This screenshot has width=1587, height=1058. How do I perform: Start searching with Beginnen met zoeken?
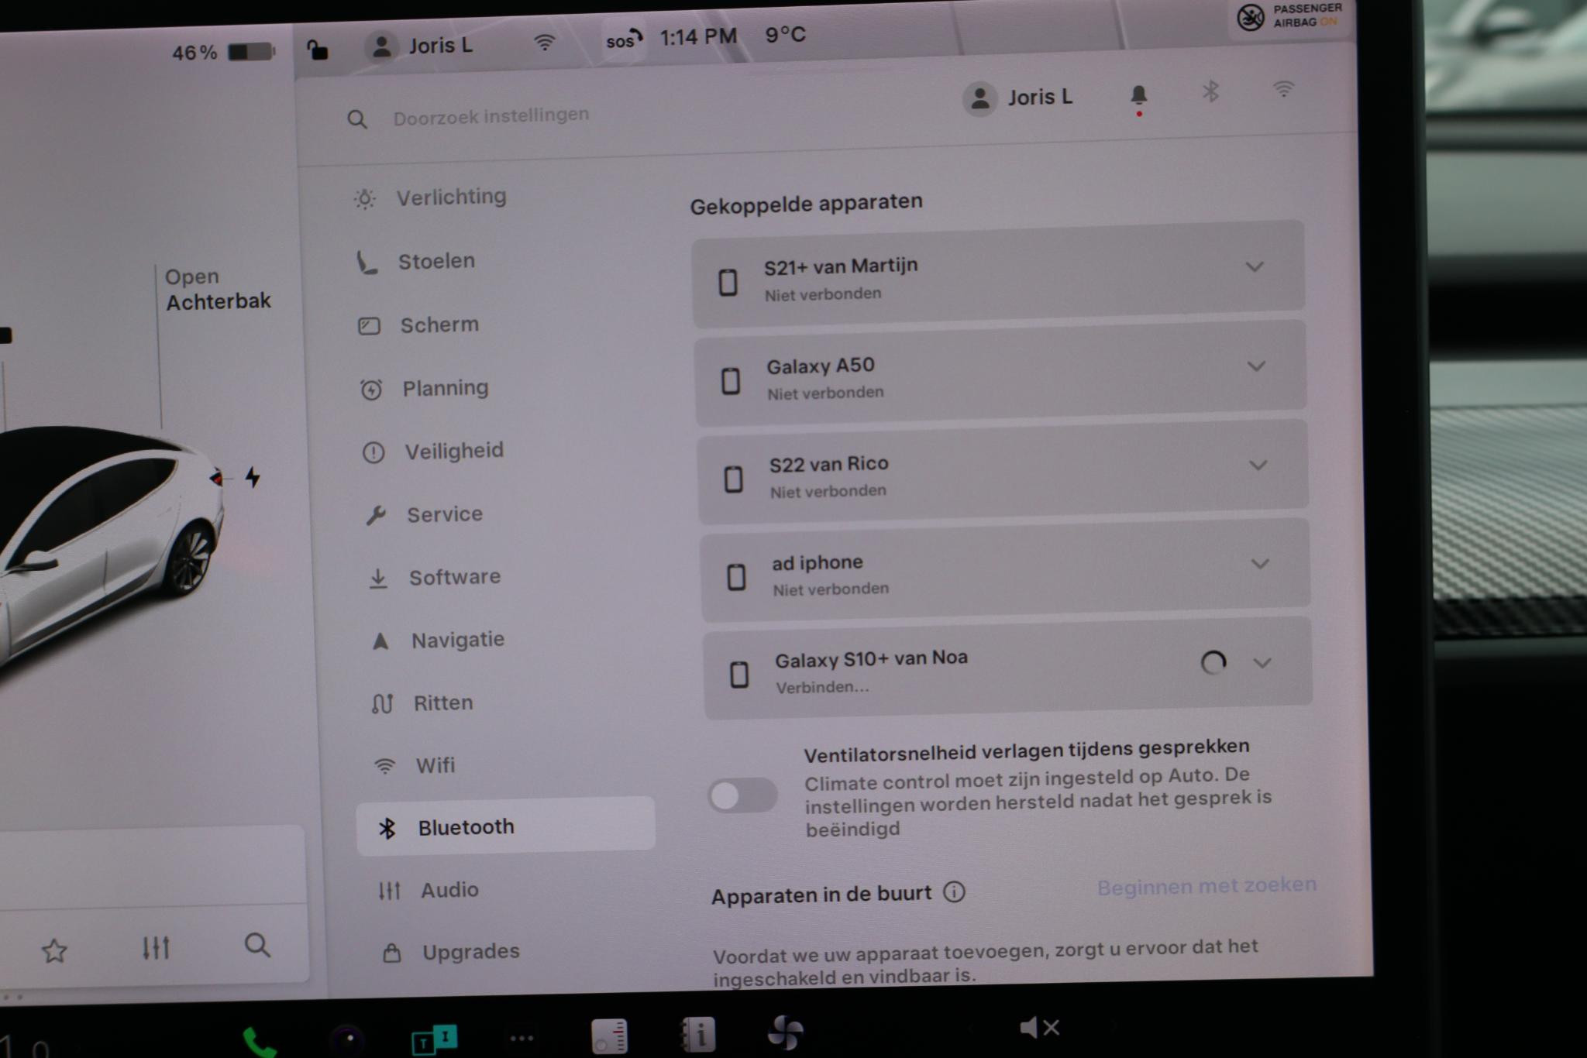tap(1206, 885)
